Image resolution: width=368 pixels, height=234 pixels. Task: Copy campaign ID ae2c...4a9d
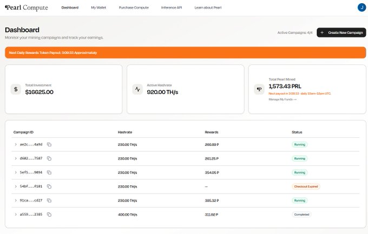point(49,144)
